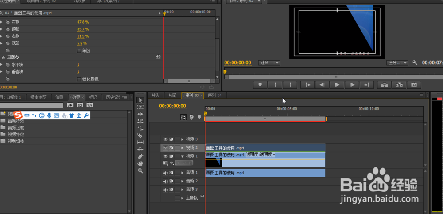443x214 pixels.
Task: Click Export Frame camera button
Action: pyautogui.click(x=414, y=85)
